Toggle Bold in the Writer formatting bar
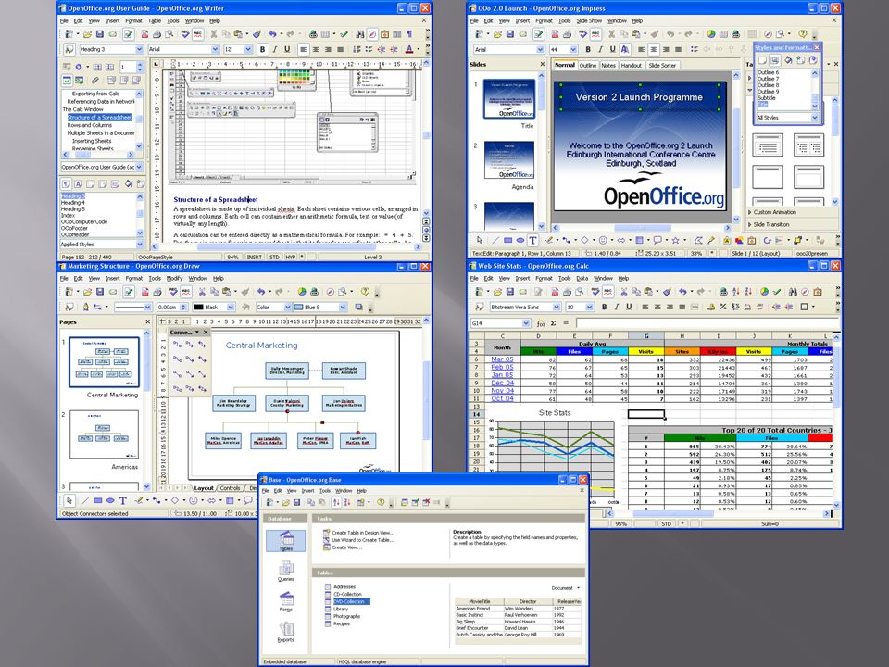 [262, 49]
